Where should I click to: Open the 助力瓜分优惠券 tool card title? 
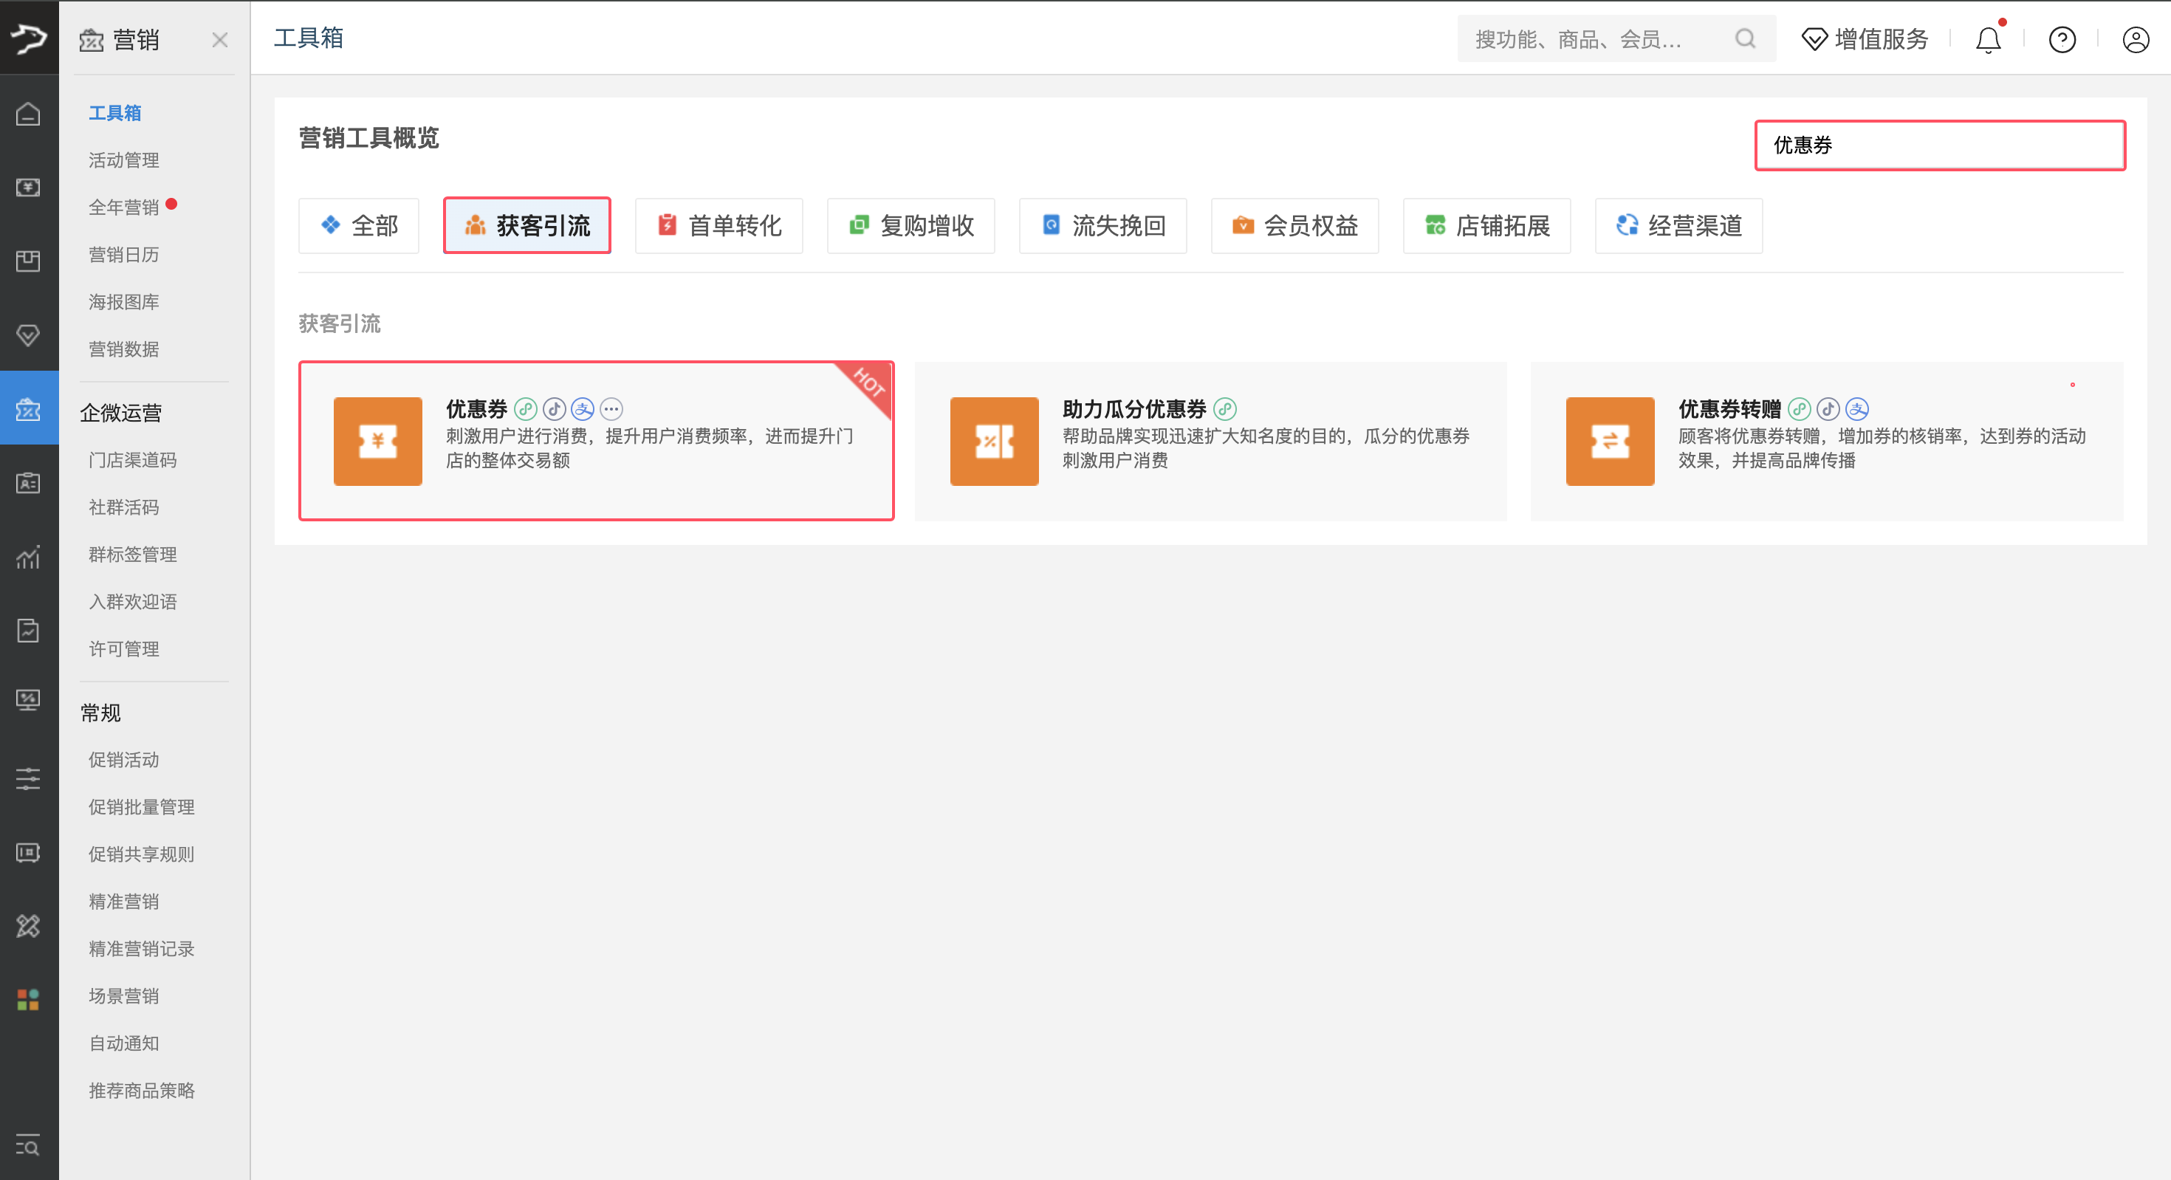tap(1134, 410)
